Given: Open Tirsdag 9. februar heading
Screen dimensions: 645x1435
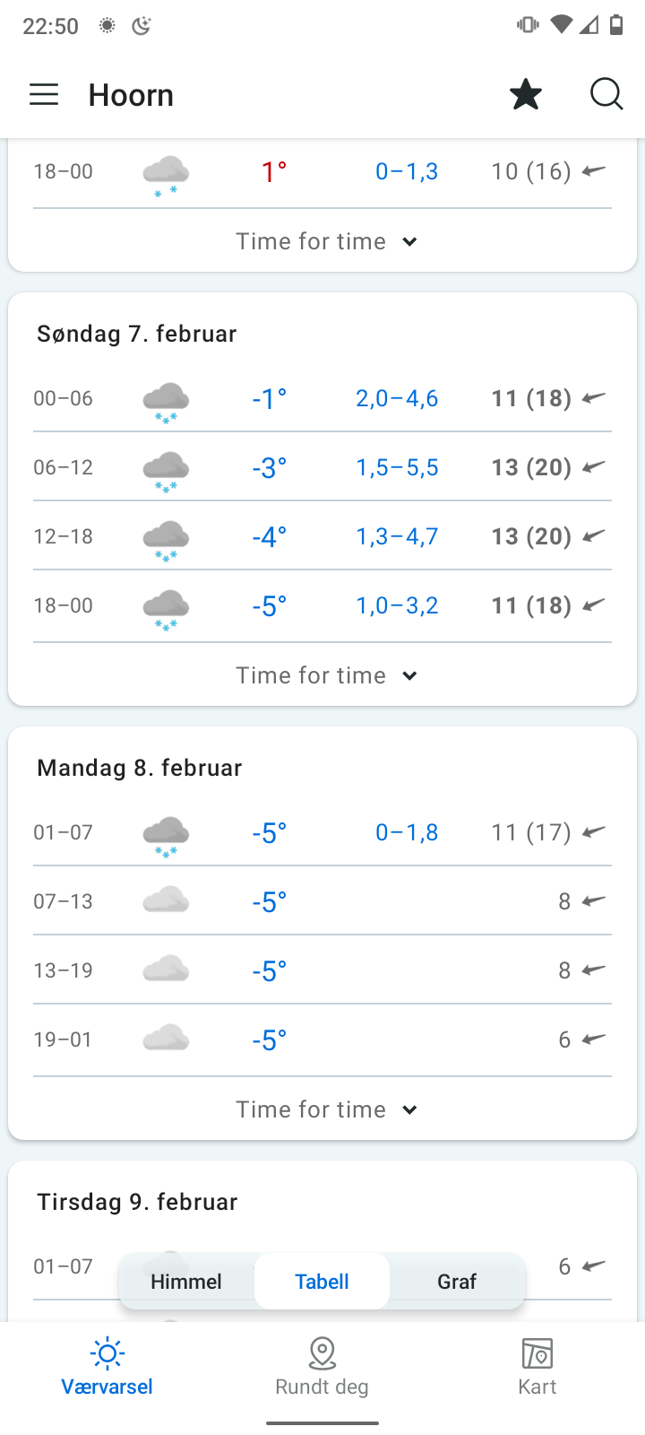Looking at the screenshot, I should point(137,1202).
